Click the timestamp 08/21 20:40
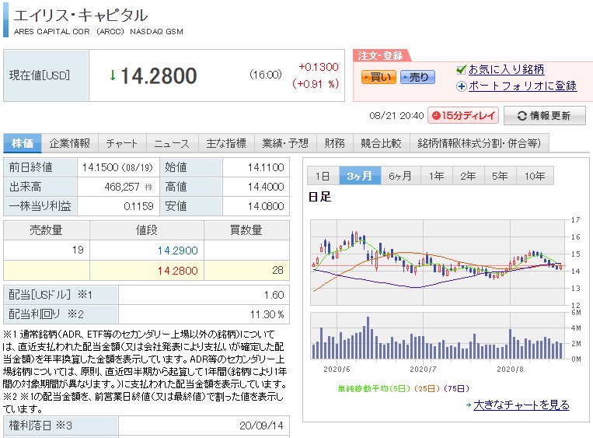This screenshot has width=593, height=438. coord(396,116)
